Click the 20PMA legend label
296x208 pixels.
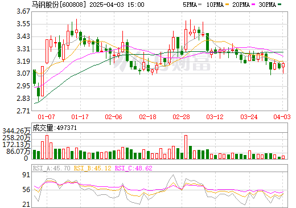tap(241, 5)
